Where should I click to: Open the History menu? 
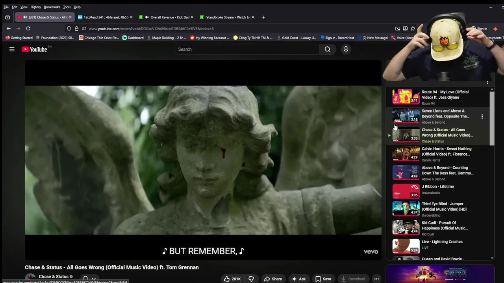pos(35,7)
